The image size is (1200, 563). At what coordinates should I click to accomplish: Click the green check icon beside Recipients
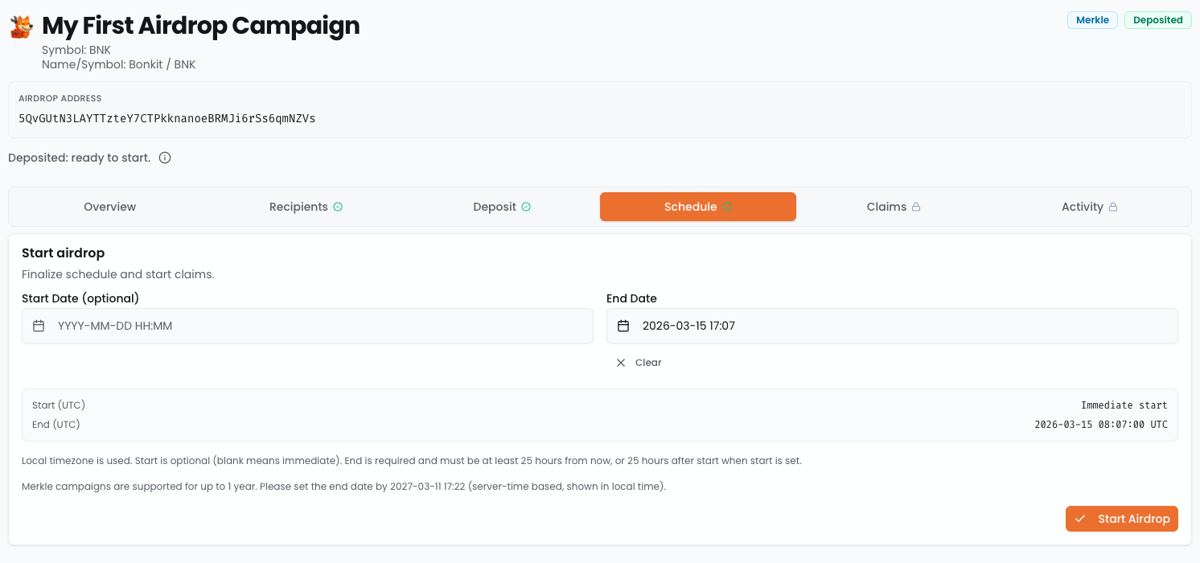pos(338,207)
